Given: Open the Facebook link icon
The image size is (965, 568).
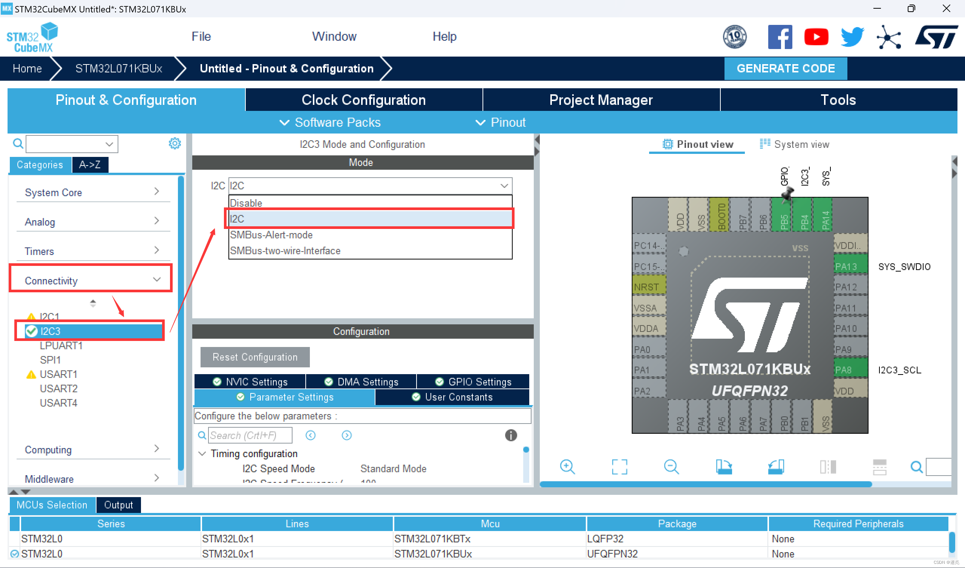Looking at the screenshot, I should pyautogui.click(x=780, y=37).
